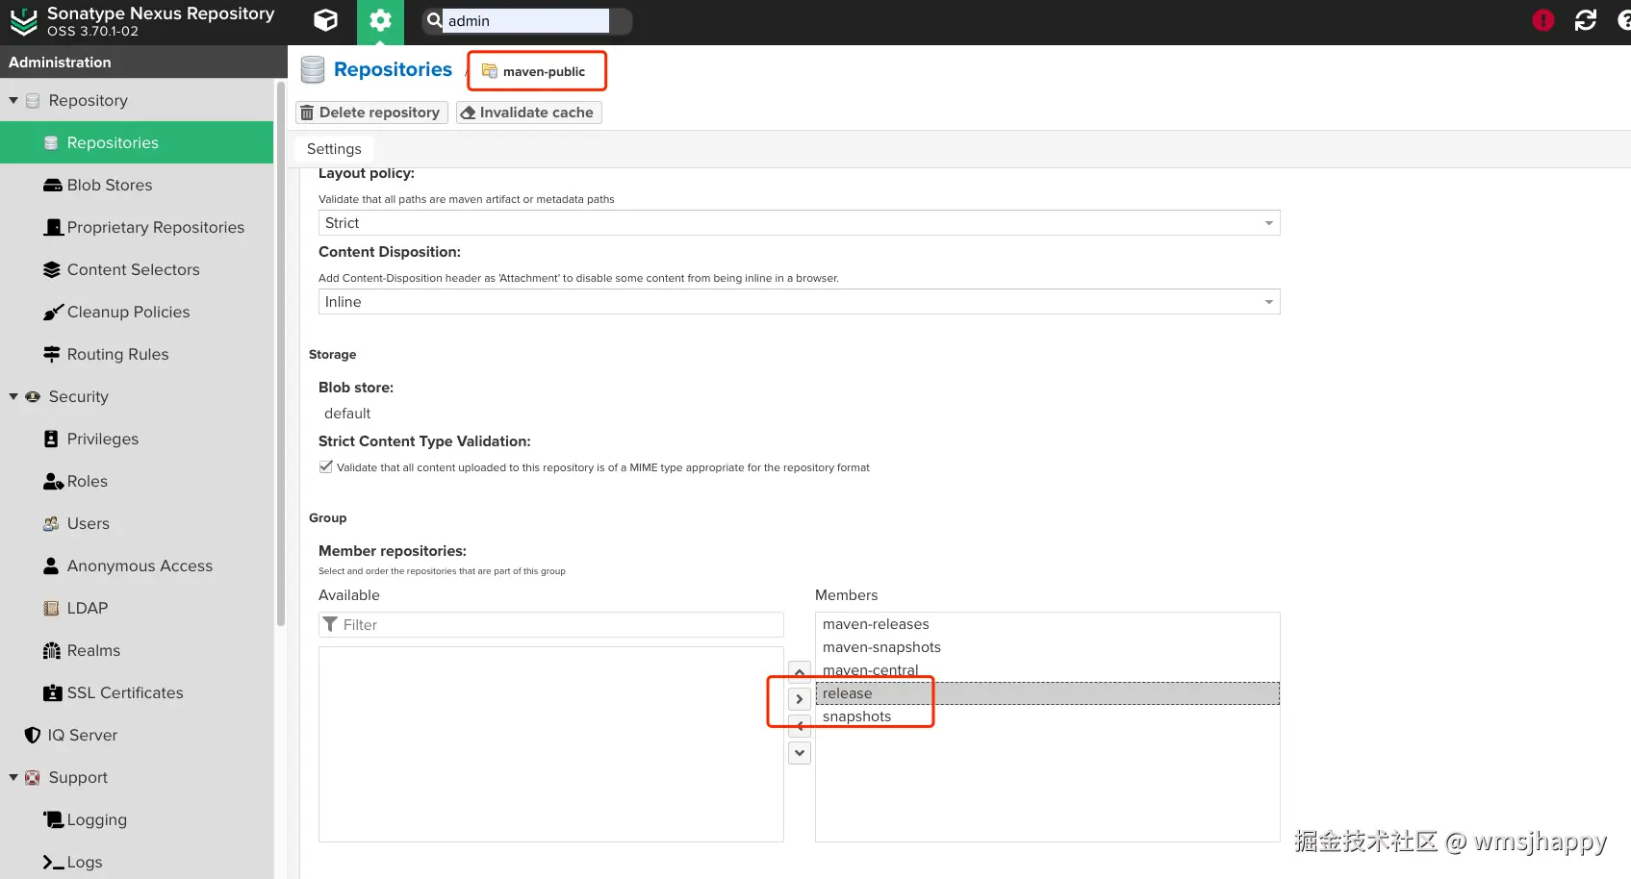Click the Logging icon
Screen dimensions: 1631x879
point(54,819)
